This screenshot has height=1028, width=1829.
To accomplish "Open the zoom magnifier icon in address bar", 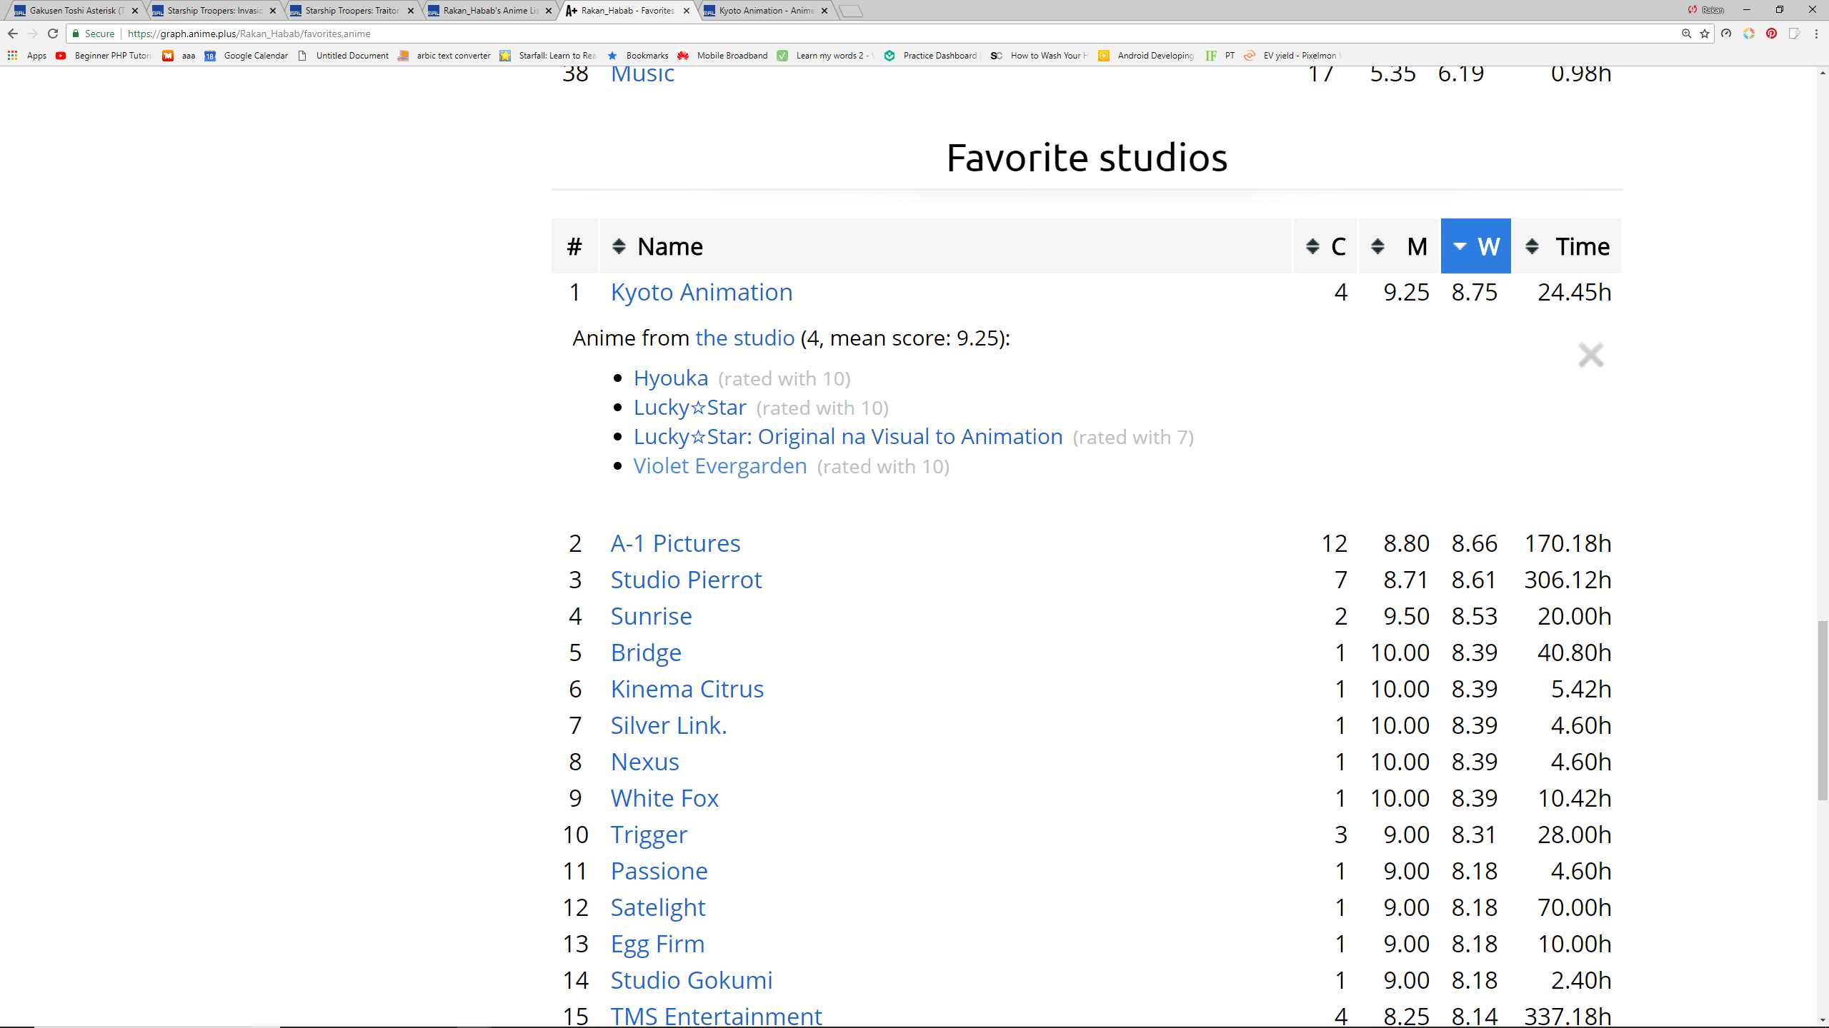I will 1686,34.
